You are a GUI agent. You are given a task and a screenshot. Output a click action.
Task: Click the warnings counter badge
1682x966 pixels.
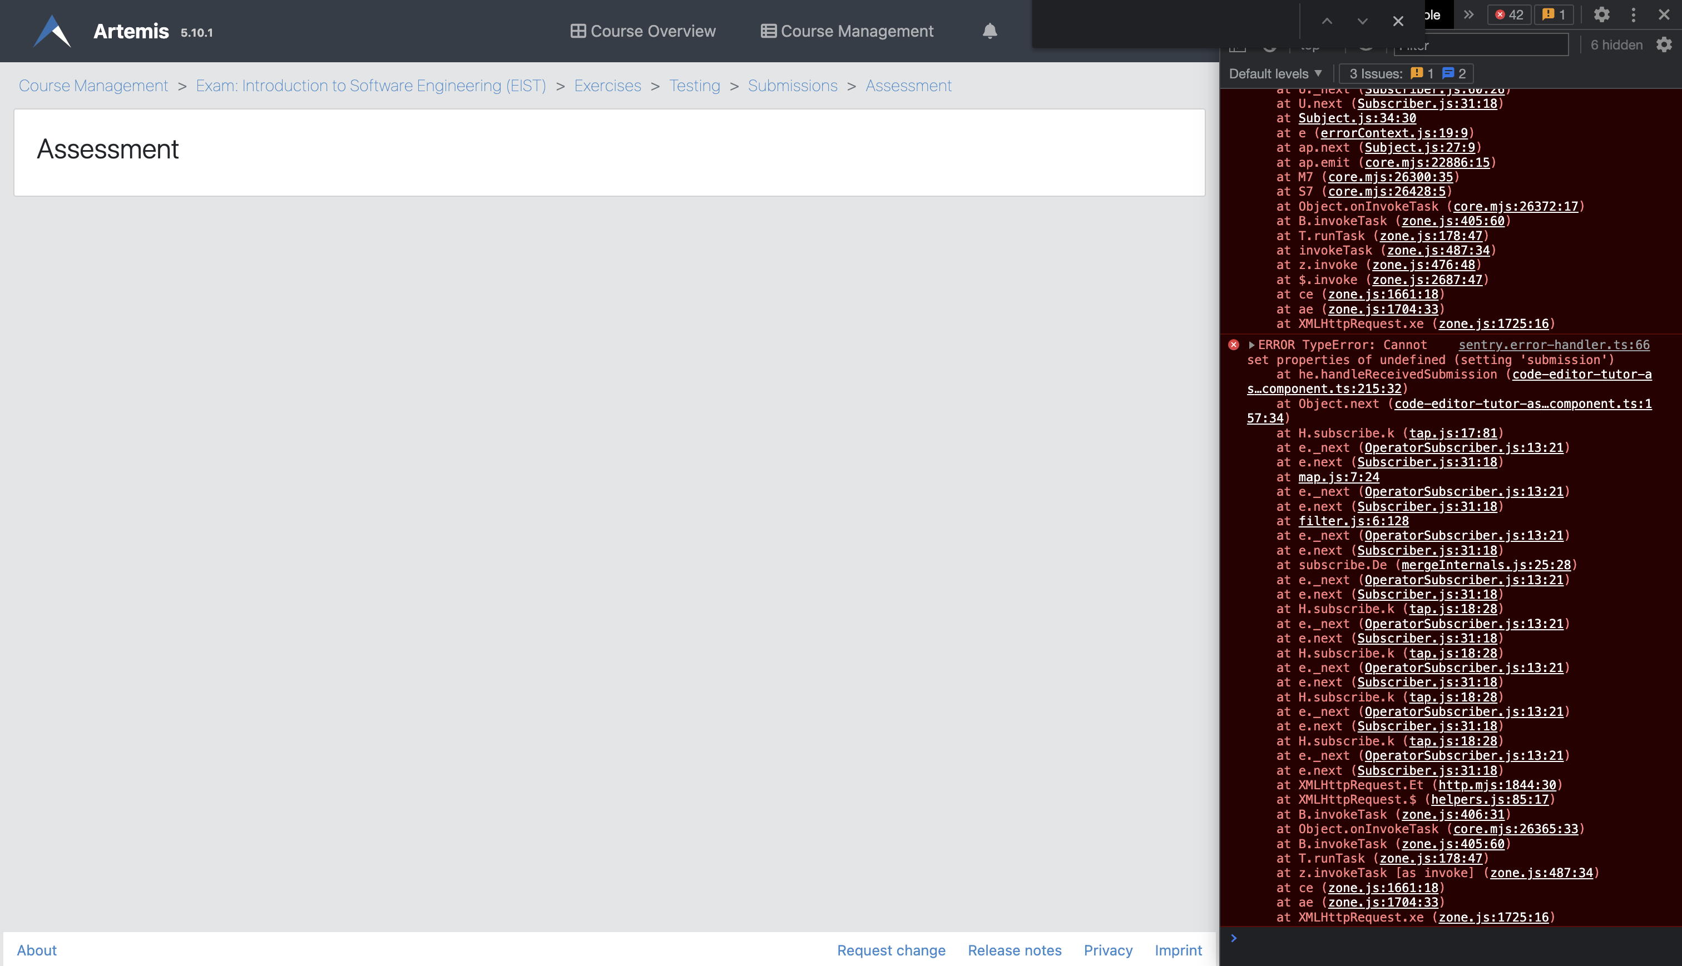click(1554, 14)
